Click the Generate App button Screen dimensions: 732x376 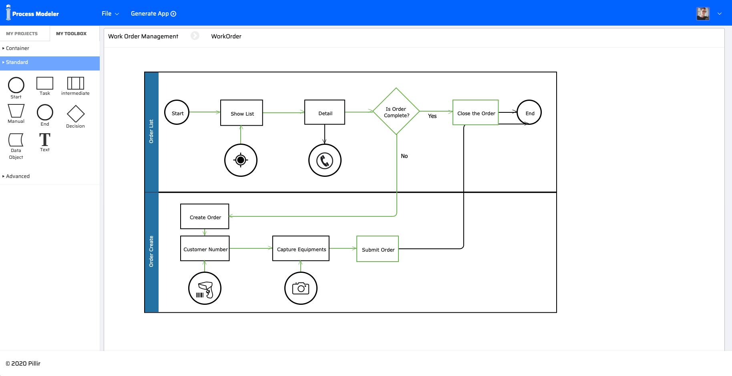pyautogui.click(x=153, y=14)
